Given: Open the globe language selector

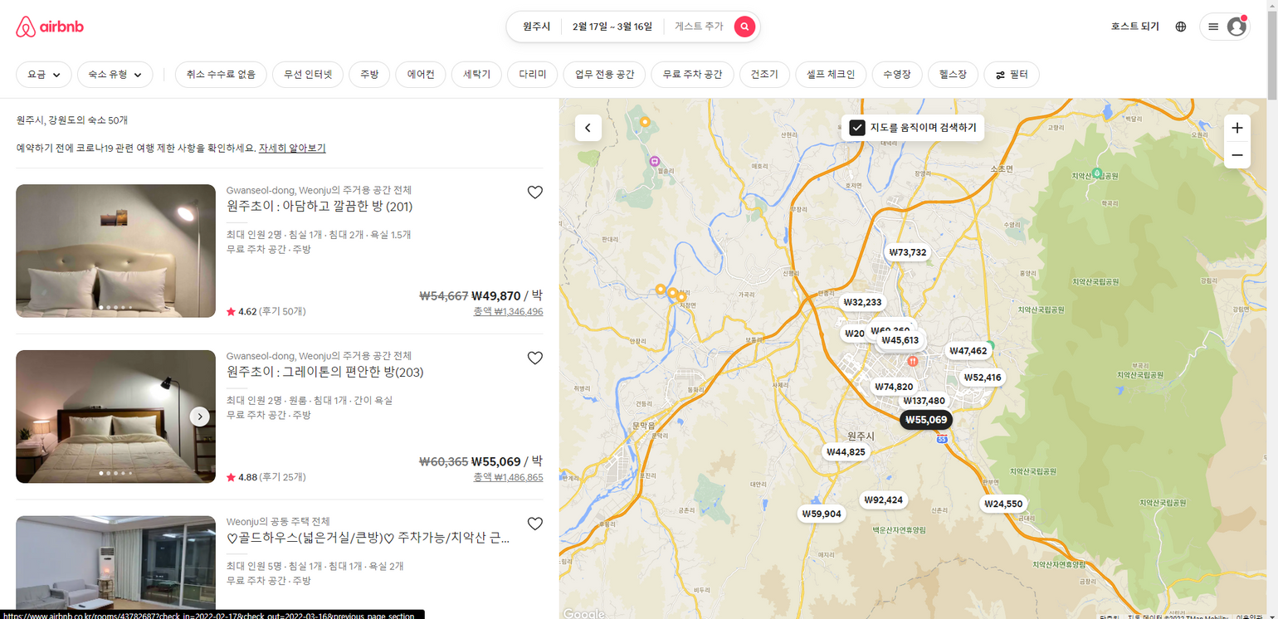Looking at the screenshot, I should [1181, 27].
